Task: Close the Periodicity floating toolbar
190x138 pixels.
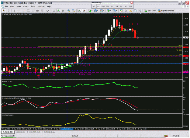Action: (132, 2)
